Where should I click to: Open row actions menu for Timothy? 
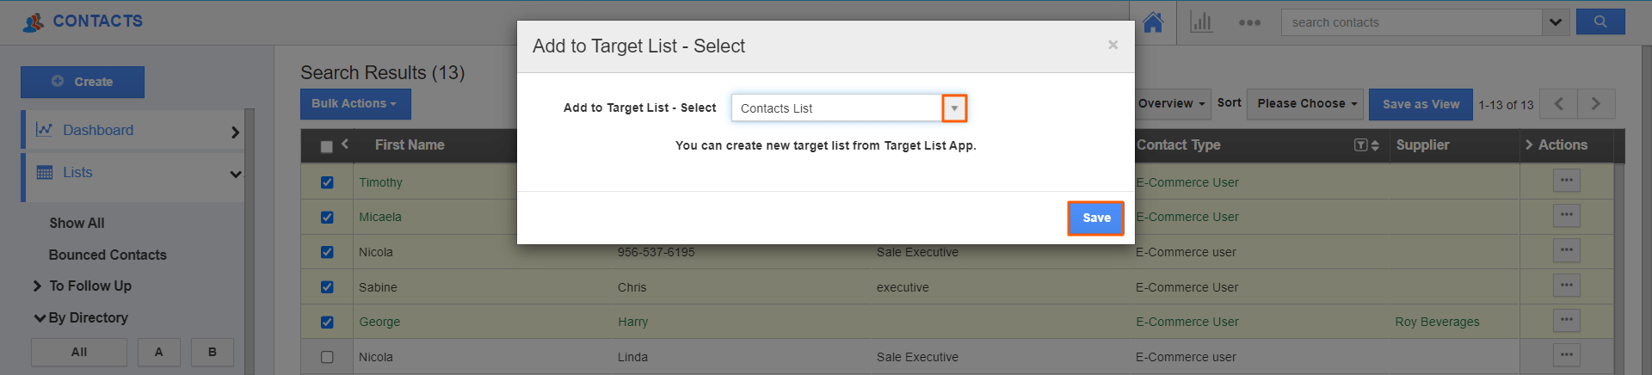1566,181
